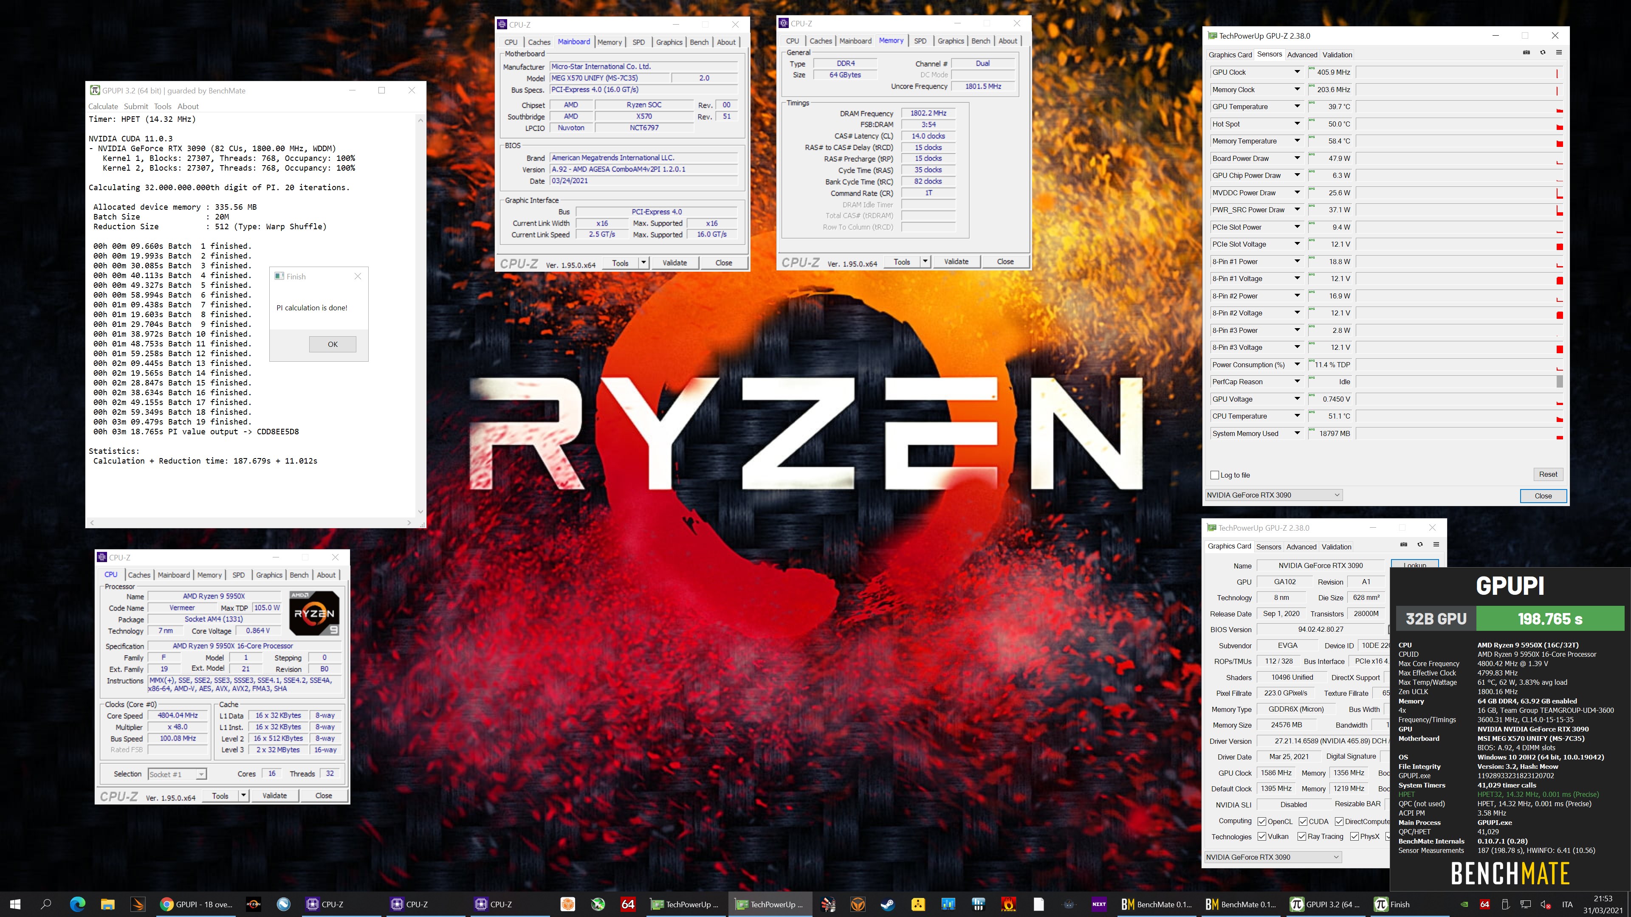
Task: Switch to Advanced tab in GPU-Z Sensors window
Action: click(x=1302, y=54)
